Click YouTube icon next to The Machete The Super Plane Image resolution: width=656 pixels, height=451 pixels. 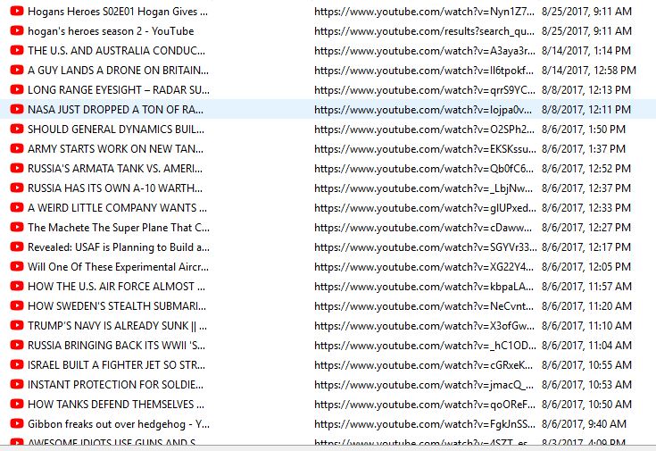coord(17,228)
